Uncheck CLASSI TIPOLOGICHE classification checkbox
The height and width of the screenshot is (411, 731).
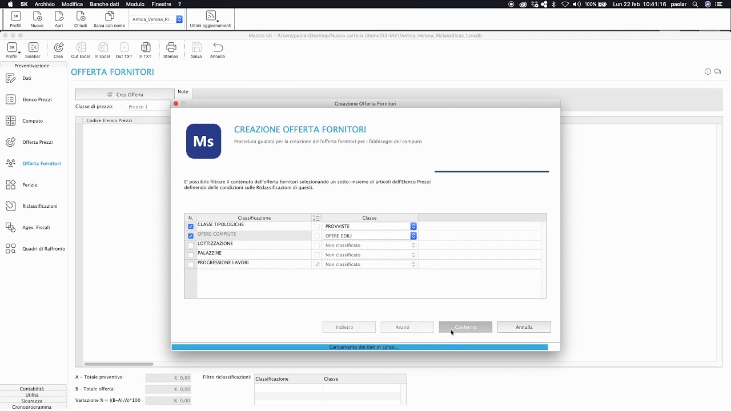[191, 226]
